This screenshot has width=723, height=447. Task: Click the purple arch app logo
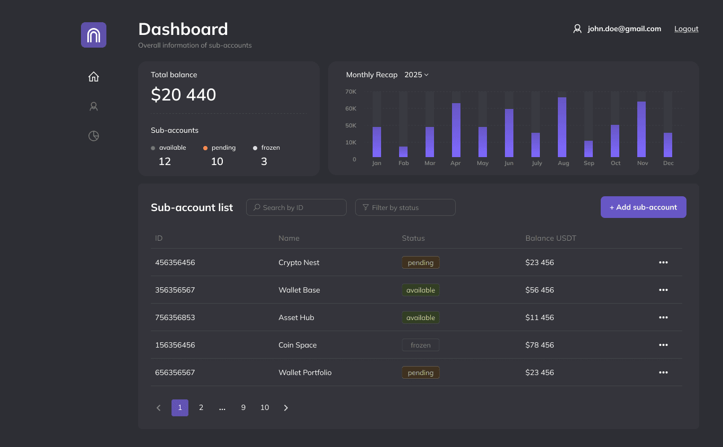tap(94, 35)
